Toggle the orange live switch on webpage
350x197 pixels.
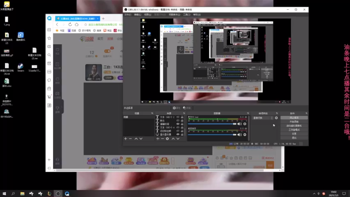click(x=107, y=51)
